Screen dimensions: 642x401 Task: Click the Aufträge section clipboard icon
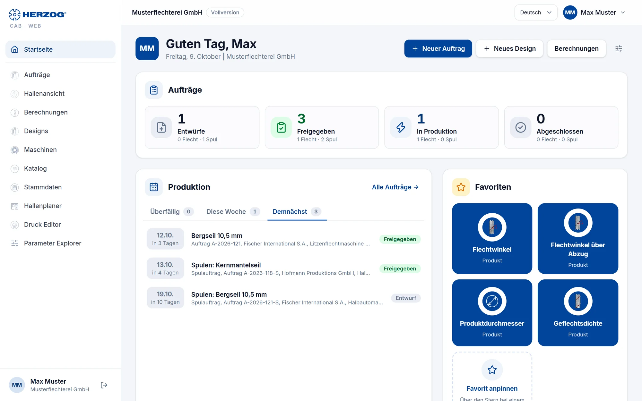[154, 90]
